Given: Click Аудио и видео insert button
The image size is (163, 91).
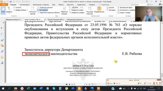Looking at the screenshot, I should pos(124,13).
